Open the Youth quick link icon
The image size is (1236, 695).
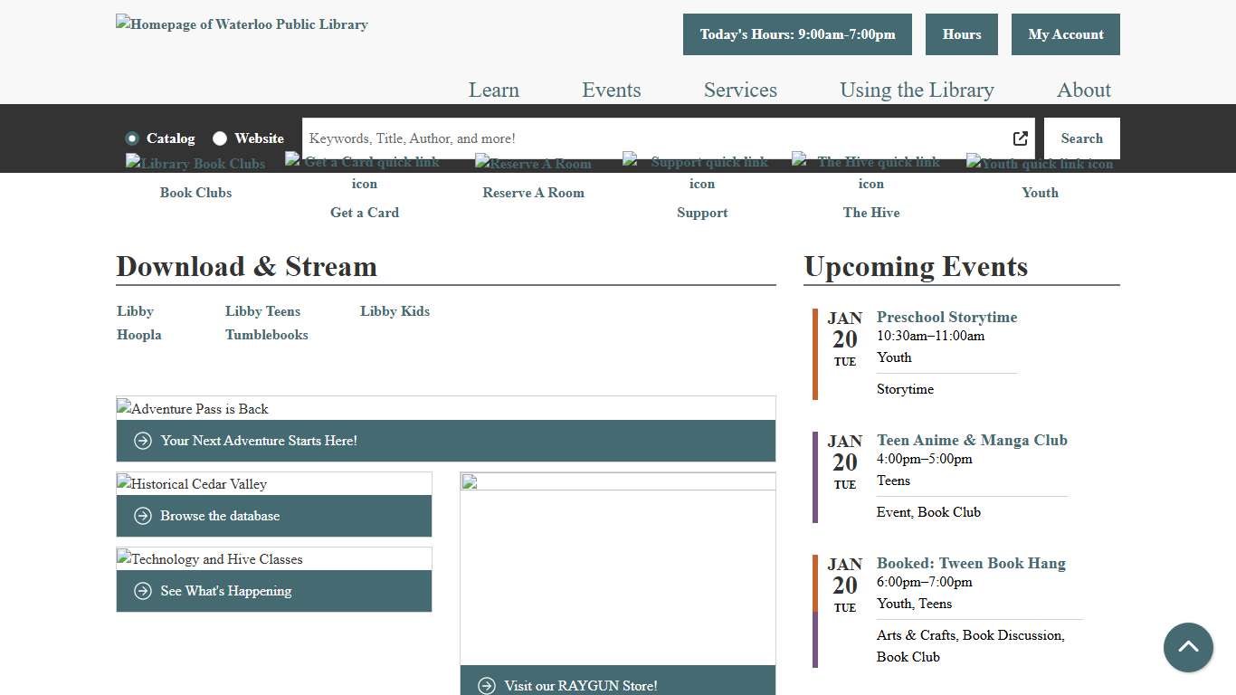pyautogui.click(x=1040, y=164)
